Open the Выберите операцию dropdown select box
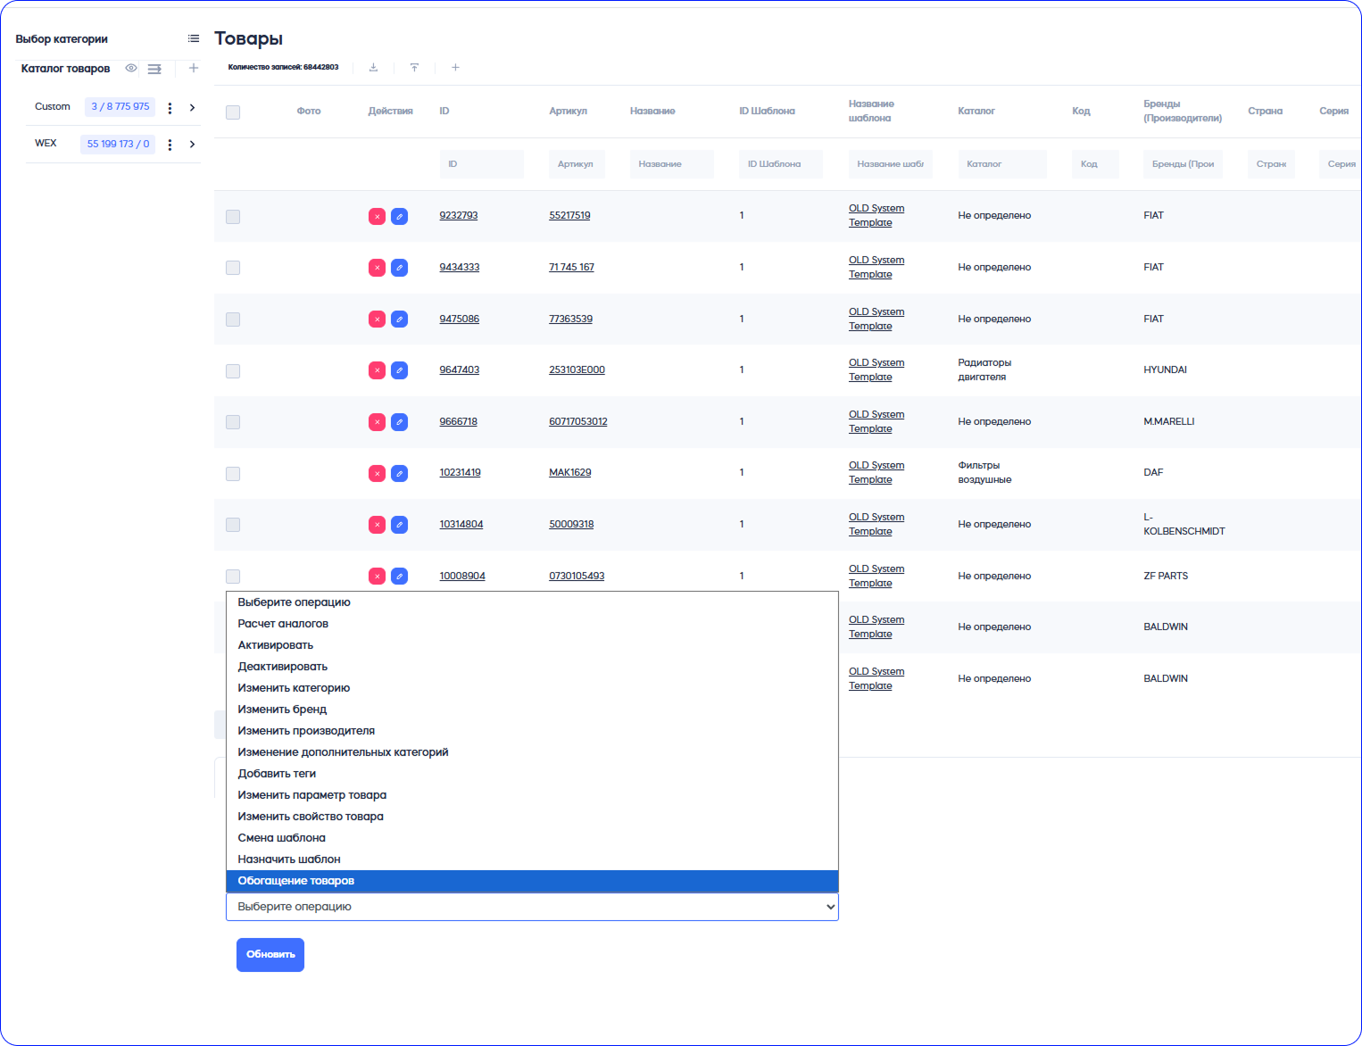1362x1046 pixels. click(x=532, y=907)
